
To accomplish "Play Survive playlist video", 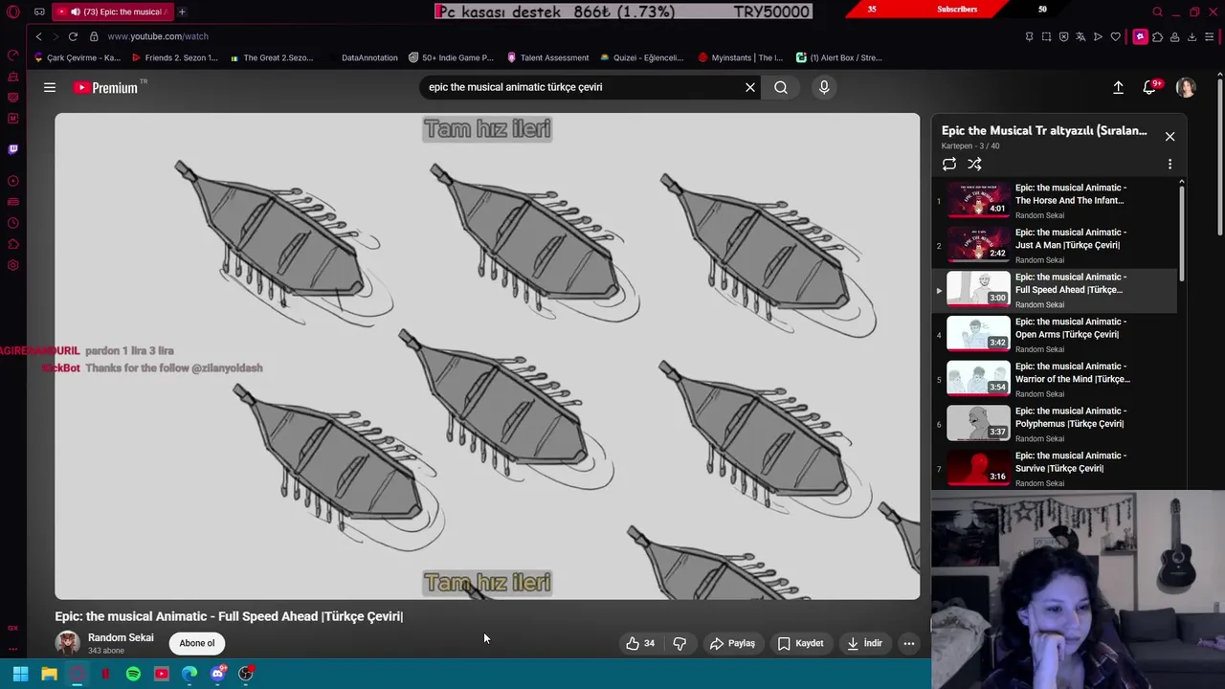I will 1055,469.
